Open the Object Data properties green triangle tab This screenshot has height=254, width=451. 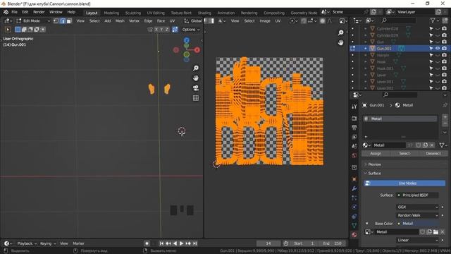[354, 225]
